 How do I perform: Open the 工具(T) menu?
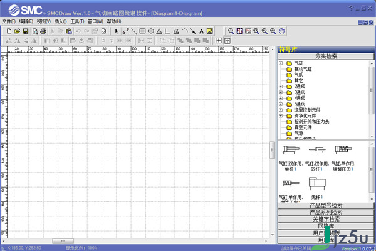click(x=77, y=21)
